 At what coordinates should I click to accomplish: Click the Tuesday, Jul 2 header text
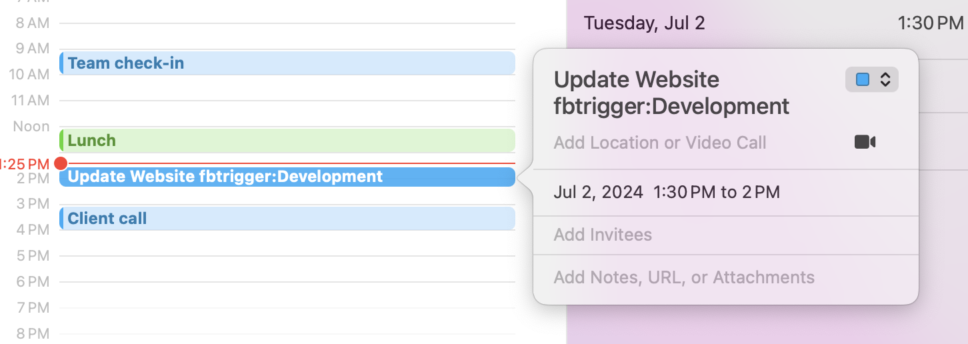click(x=644, y=23)
